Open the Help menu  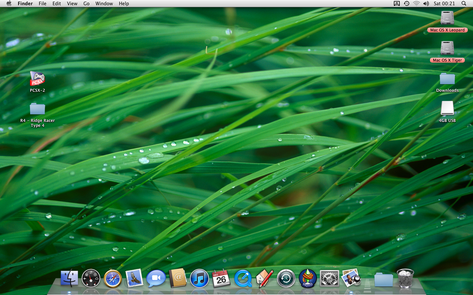pos(124,4)
